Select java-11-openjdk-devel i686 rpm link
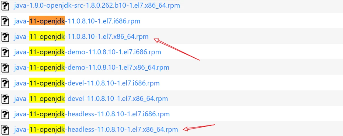This screenshot has height=136, width=343. (87, 83)
